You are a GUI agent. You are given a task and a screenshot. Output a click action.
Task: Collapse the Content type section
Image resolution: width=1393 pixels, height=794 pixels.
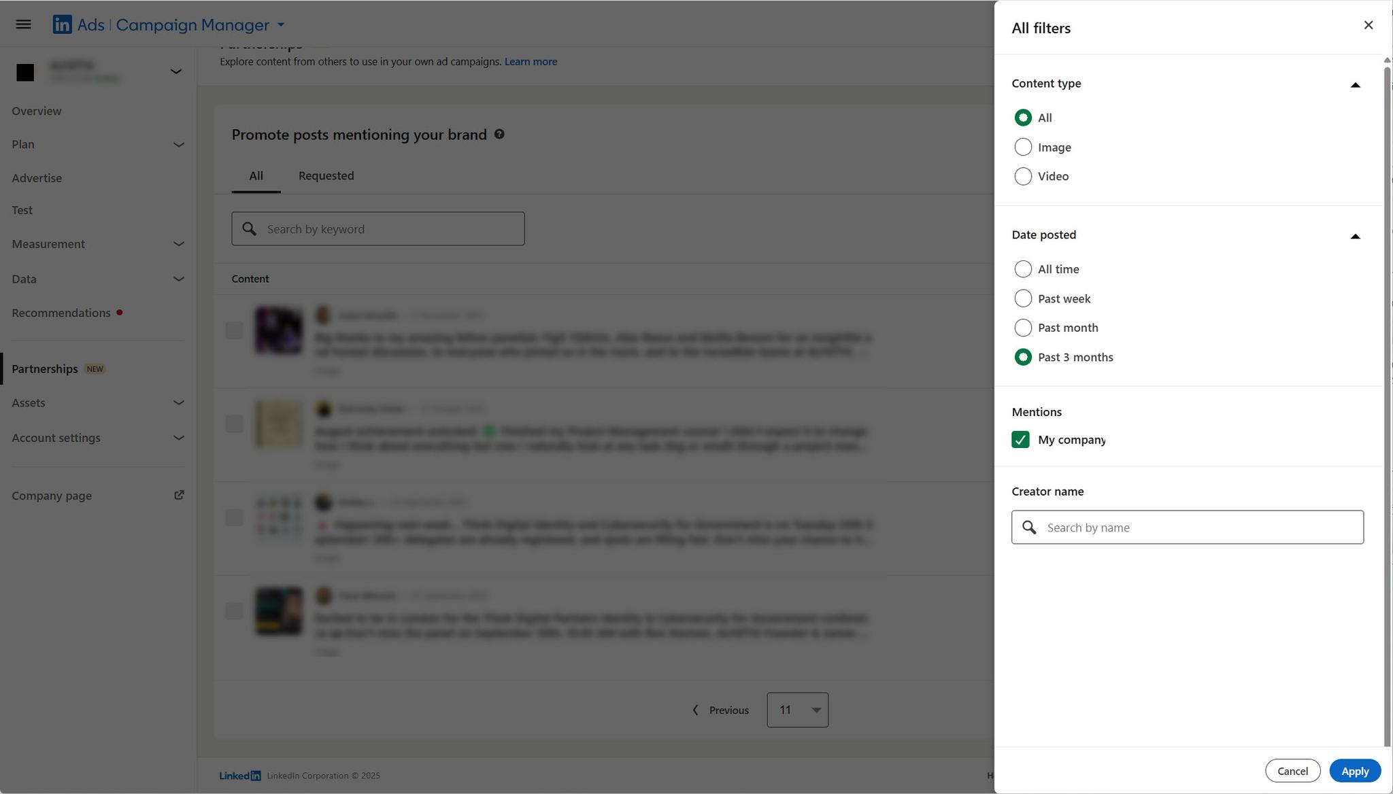[1355, 84]
